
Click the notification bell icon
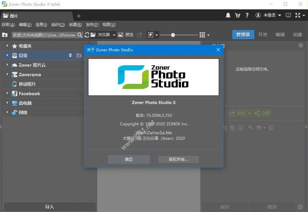(x=228, y=15)
